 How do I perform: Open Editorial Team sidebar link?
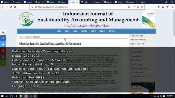(x=136, y=60)
